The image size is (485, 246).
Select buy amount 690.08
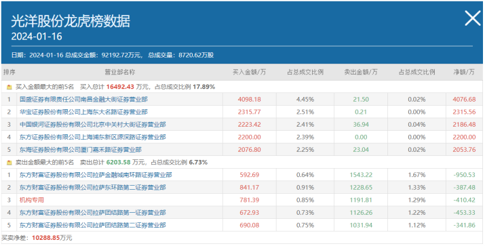point(250,225)
